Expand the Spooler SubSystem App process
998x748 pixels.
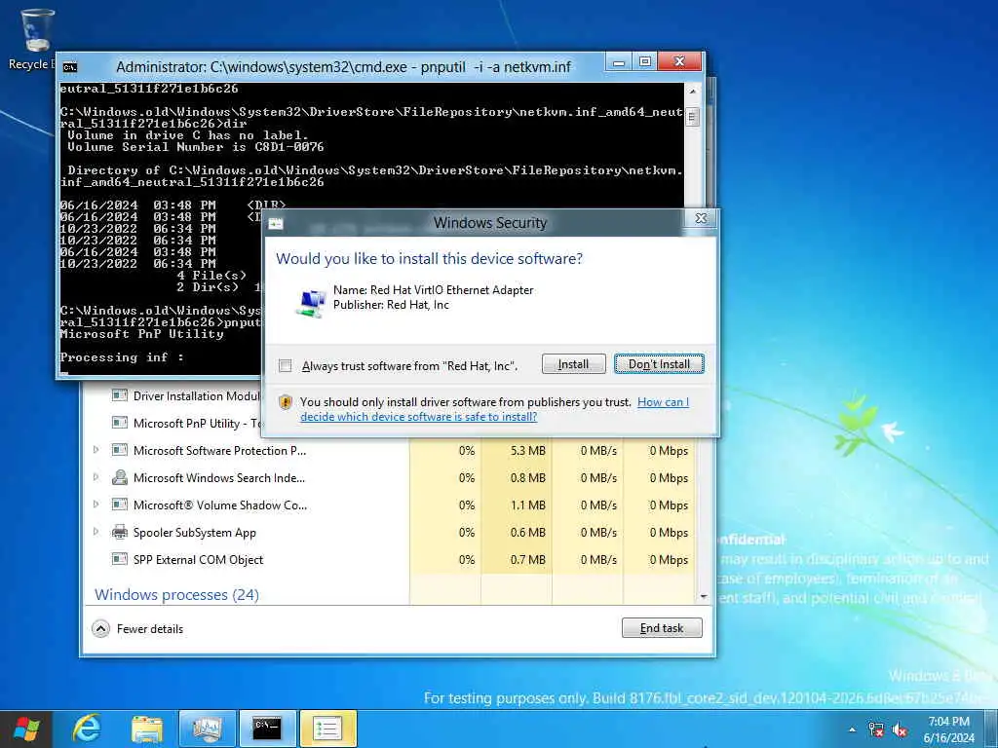[96, 532]
